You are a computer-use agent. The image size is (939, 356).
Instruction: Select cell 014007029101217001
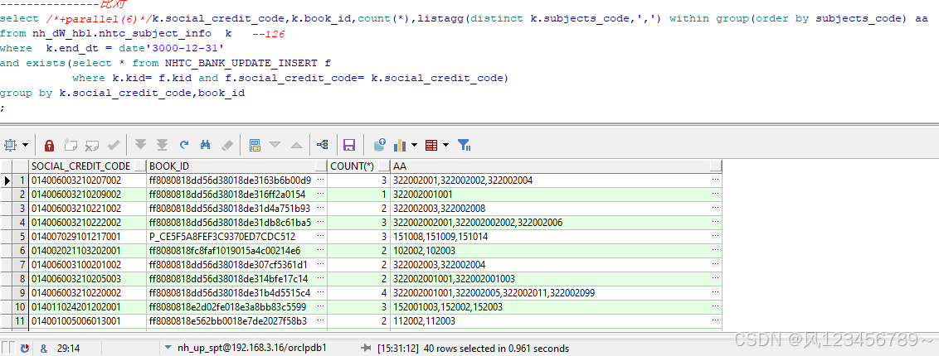[87, 237]
